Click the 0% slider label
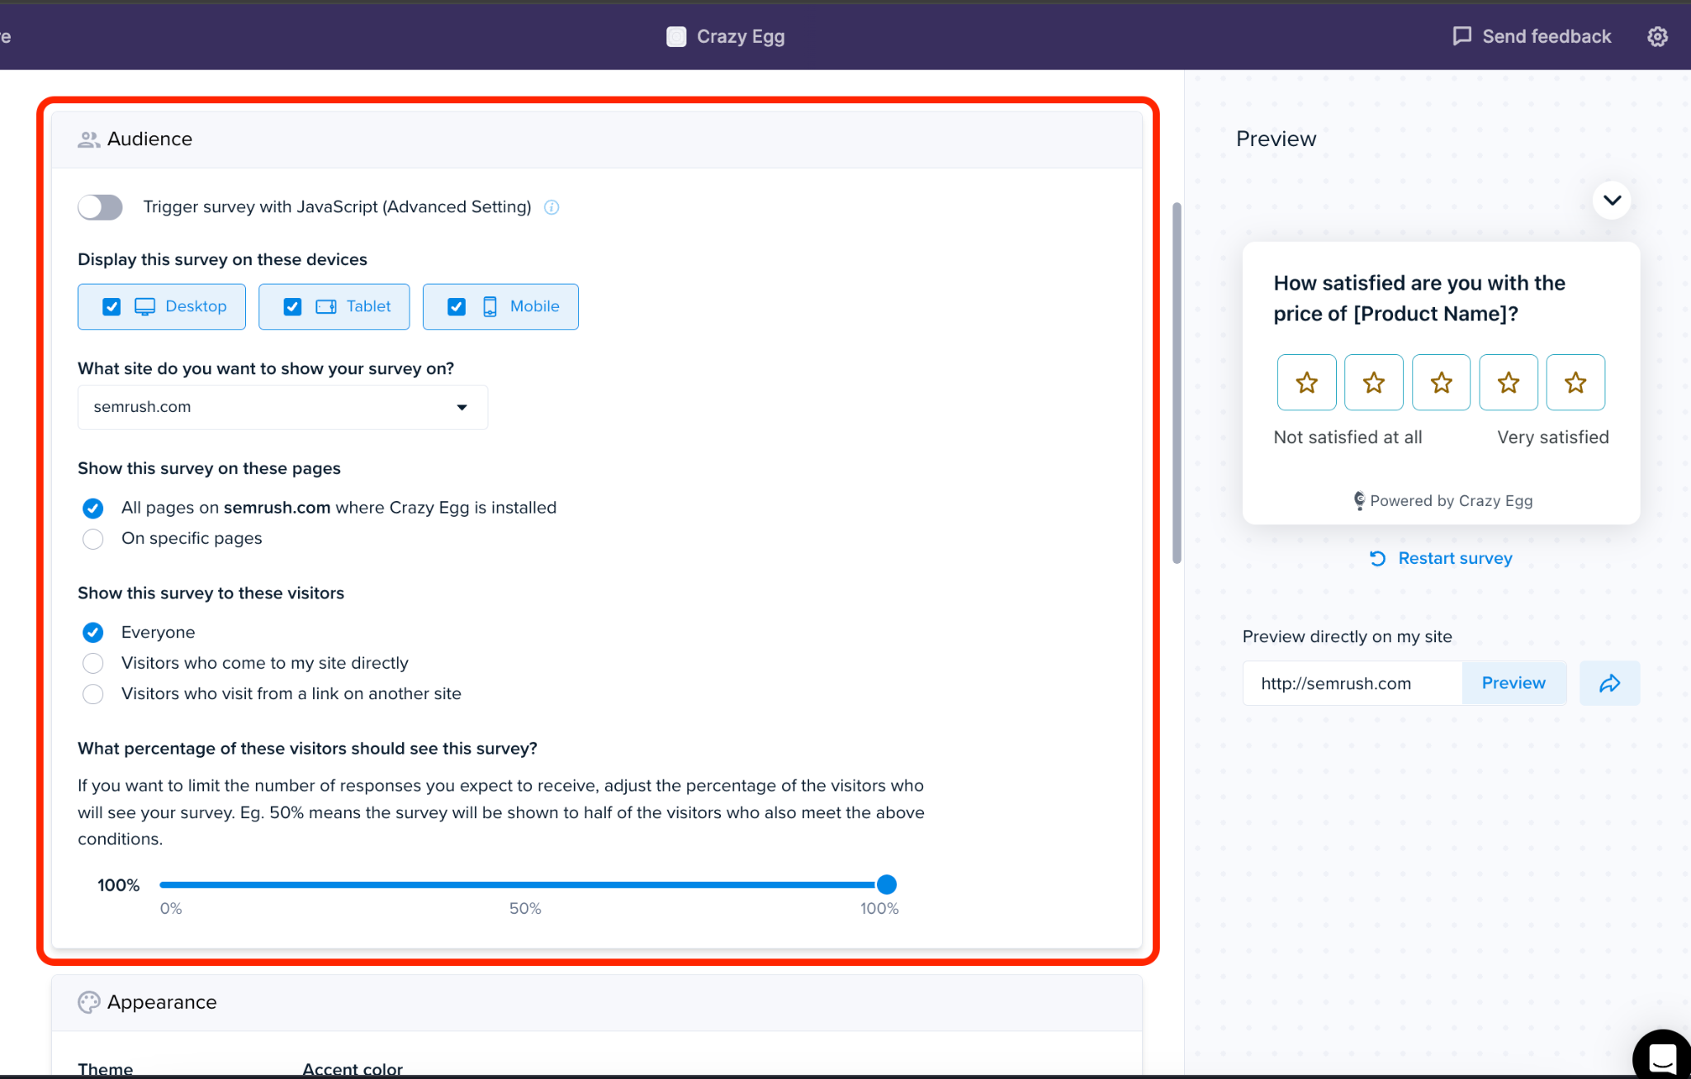 point(171,909)
